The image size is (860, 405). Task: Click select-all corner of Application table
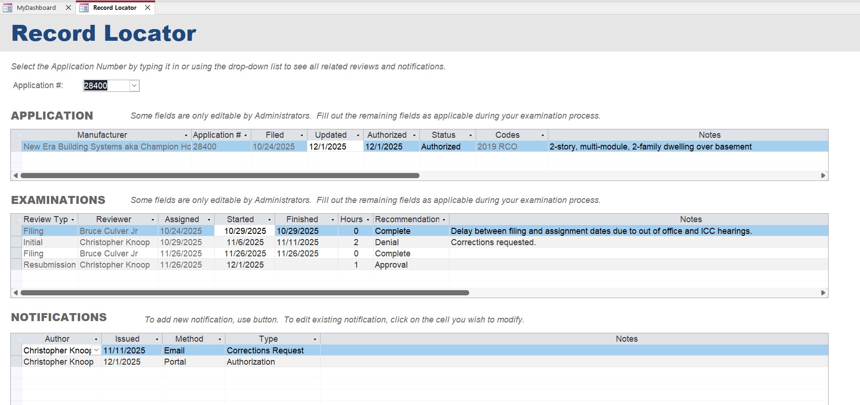point(16,135)
